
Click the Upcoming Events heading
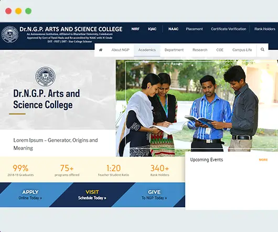click(206, 160)
